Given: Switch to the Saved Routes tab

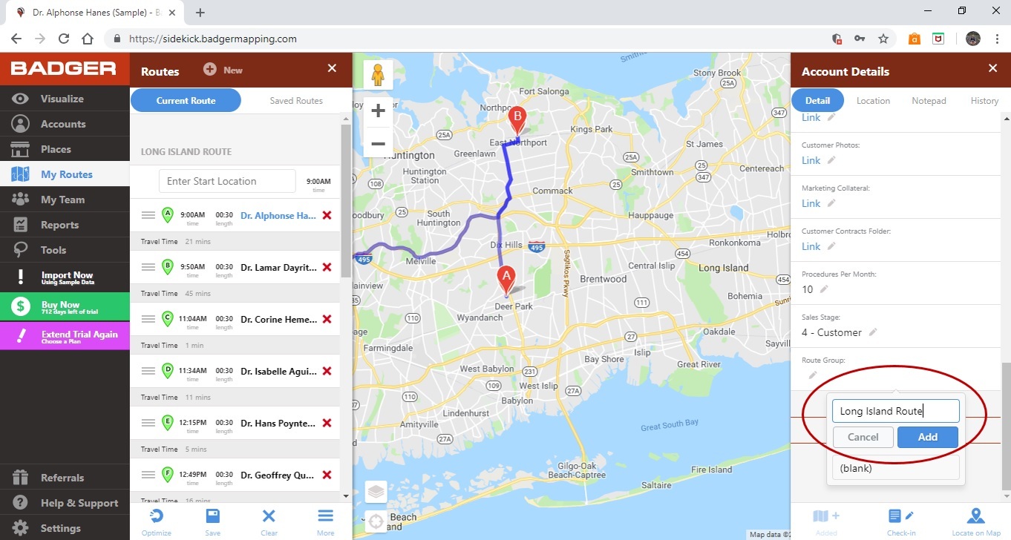Looking at the screenshot, I should pos(296,101).
